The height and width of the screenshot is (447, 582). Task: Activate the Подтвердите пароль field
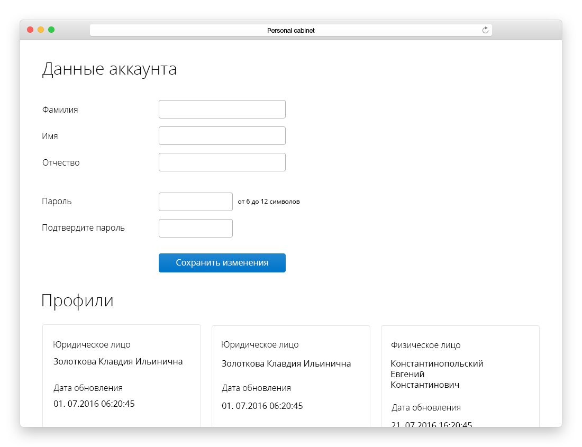pos(195,228)
